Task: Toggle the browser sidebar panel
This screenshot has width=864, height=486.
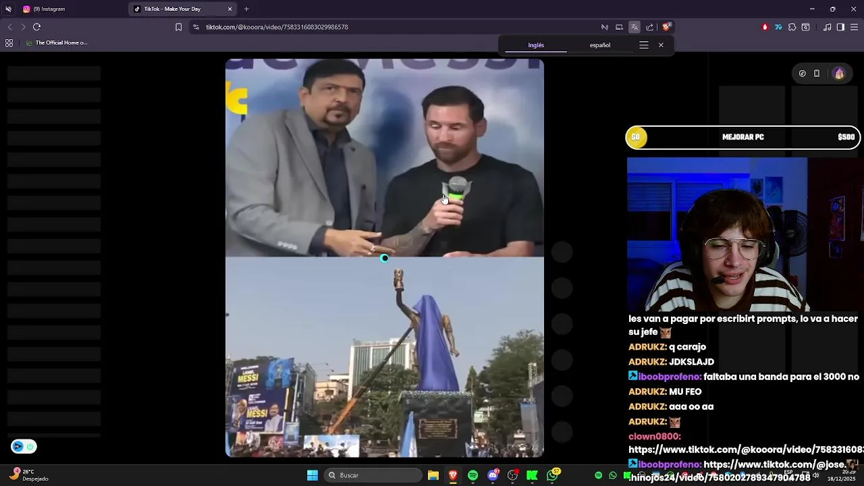Action: 840,27
